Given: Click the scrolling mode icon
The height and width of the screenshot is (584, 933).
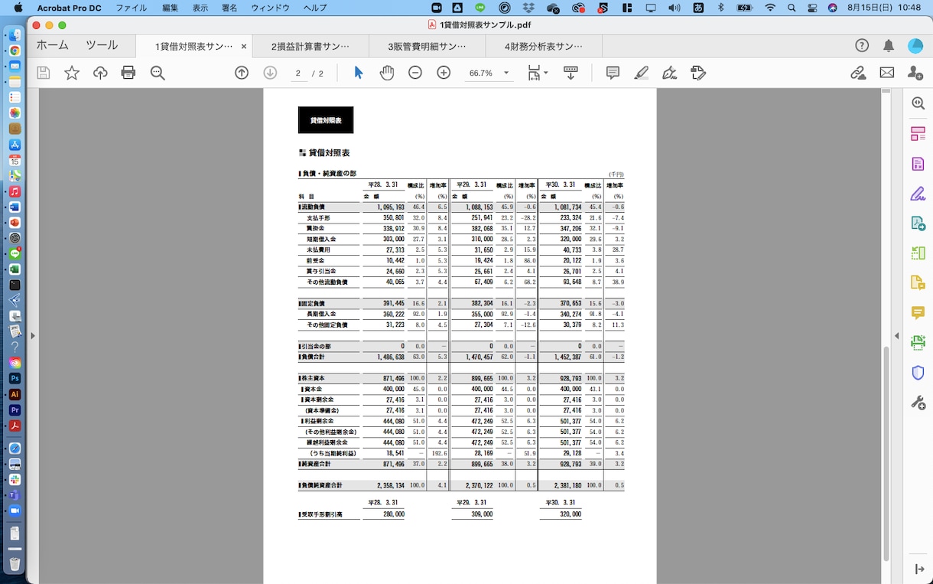Looking at the screenshot, I should click(x=571, y=73).
